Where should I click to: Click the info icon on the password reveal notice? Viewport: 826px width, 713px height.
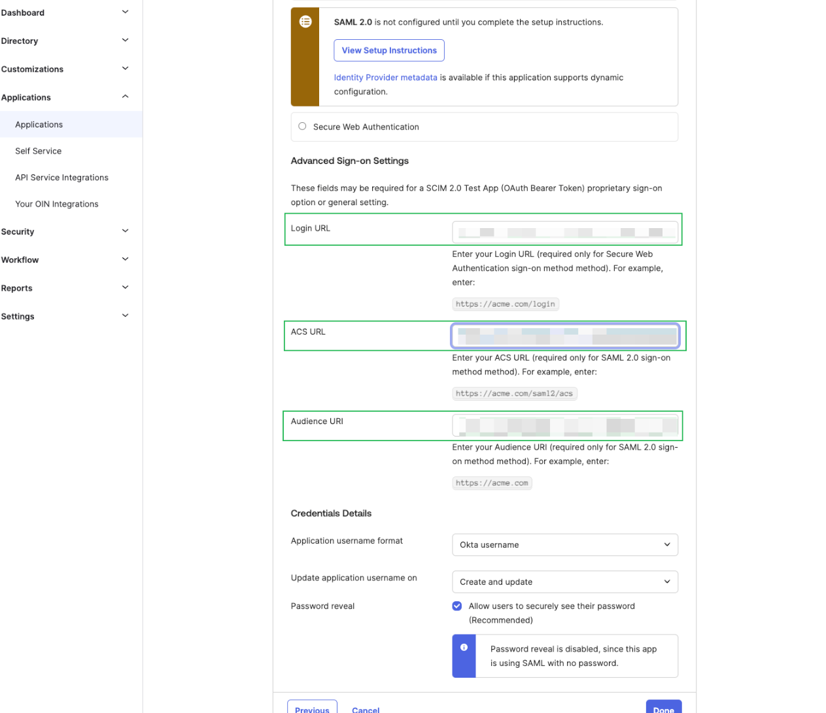[464, 647]
